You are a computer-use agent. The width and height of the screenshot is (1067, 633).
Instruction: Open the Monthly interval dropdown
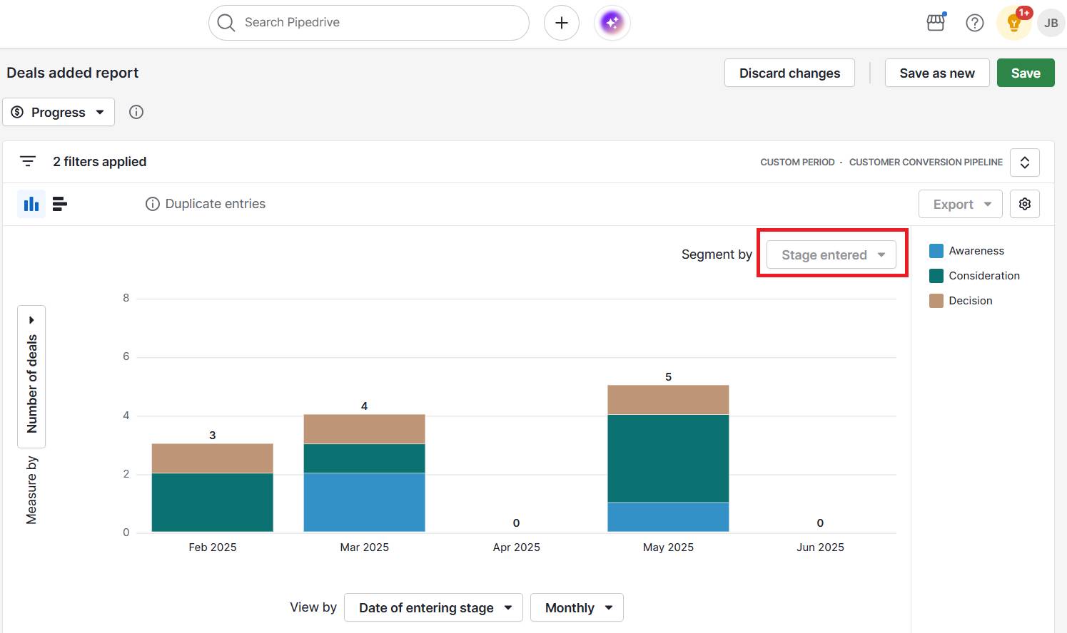pos(577,607)
